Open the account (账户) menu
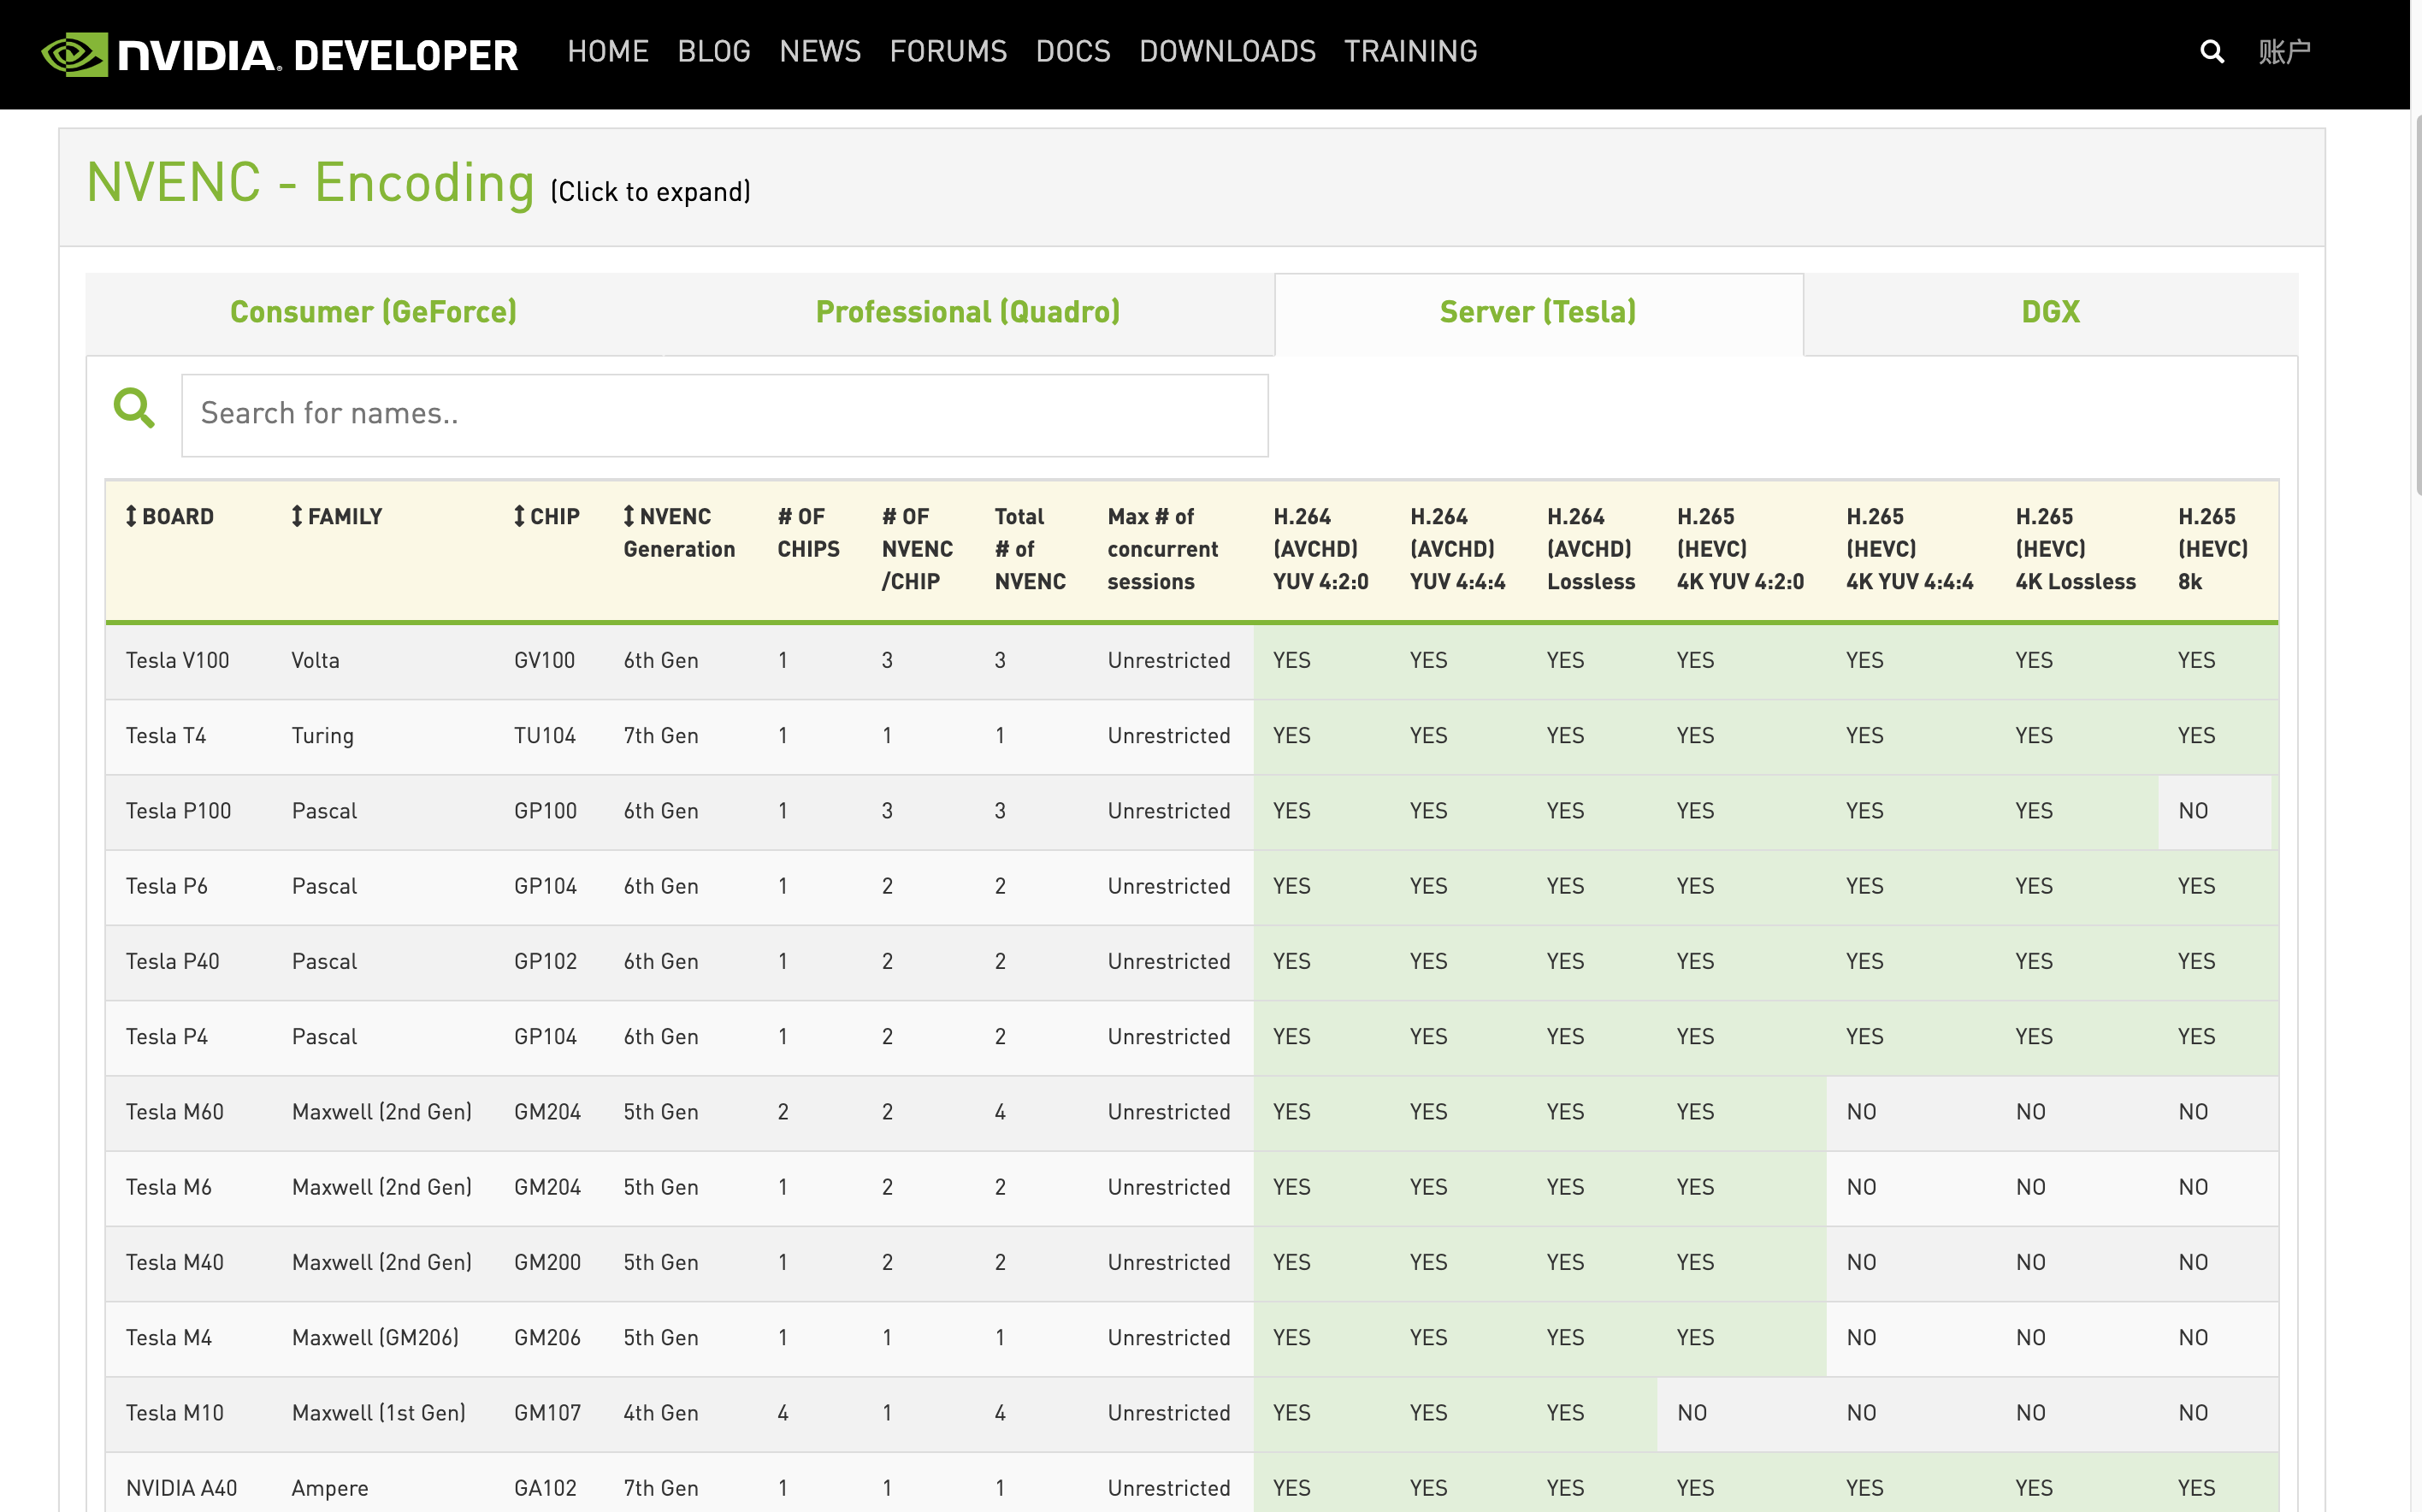 click(x=2284, y=52)
